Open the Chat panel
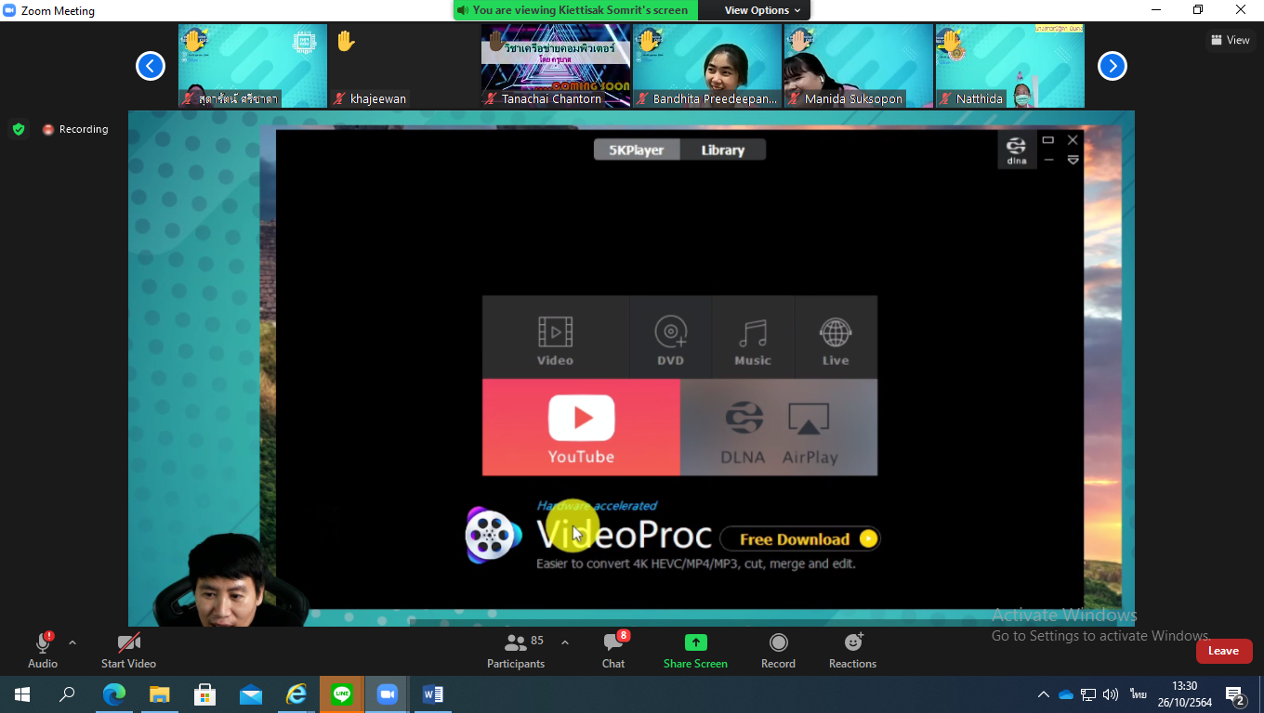The width and height of the screenshot is (1264, 713). tap(613, 650)
